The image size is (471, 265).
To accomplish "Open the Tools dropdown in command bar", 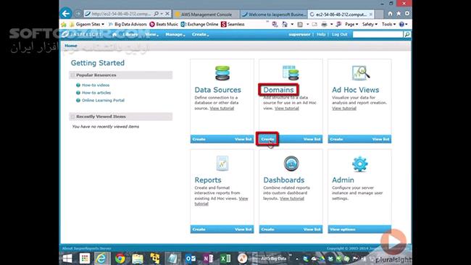I will pyautogui.click(x=388, y=25).
